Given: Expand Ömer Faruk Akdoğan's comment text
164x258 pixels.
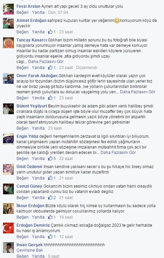Looking at the screenshot, I should point(137,92).
